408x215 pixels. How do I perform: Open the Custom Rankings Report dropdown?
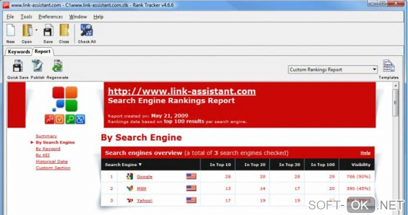click(x=333, y=70)
